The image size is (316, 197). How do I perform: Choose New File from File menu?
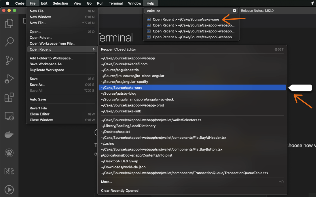click(x=62, y=11)
